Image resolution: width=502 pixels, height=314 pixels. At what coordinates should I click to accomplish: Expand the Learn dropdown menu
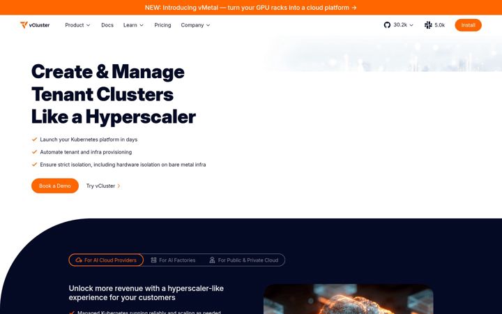pos(133,25)
